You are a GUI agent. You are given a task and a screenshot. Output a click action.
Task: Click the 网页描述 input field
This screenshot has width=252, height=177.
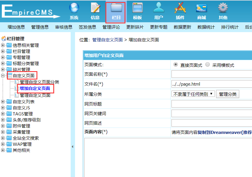coord(212,123)
